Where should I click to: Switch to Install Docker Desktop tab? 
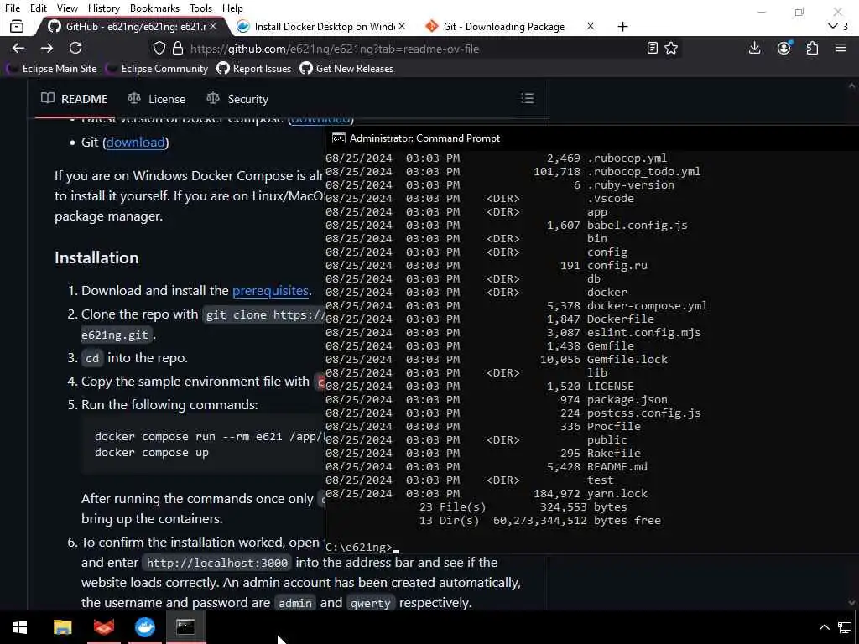(x=320, y=26)
